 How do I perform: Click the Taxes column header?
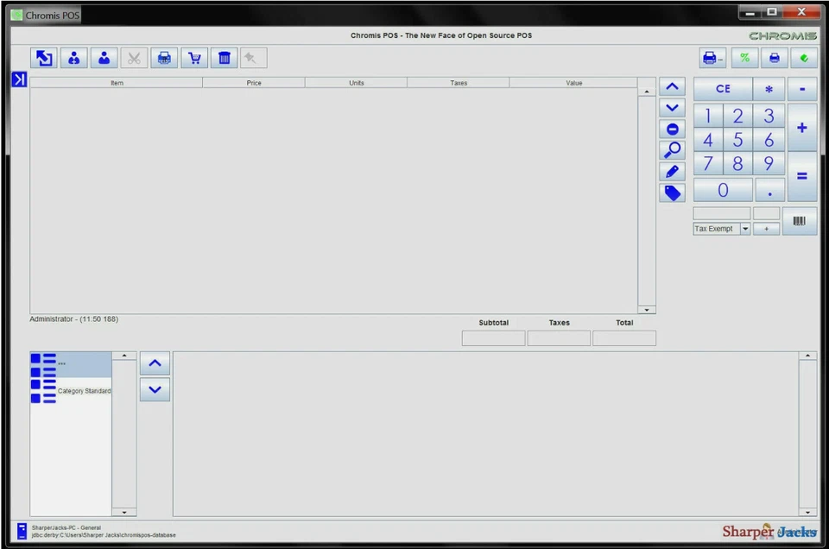[x=459, y=82]
